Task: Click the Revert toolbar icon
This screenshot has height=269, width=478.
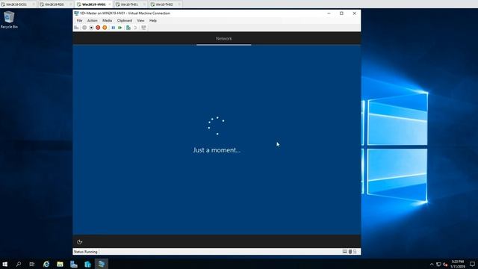Action: coord(135,28)
